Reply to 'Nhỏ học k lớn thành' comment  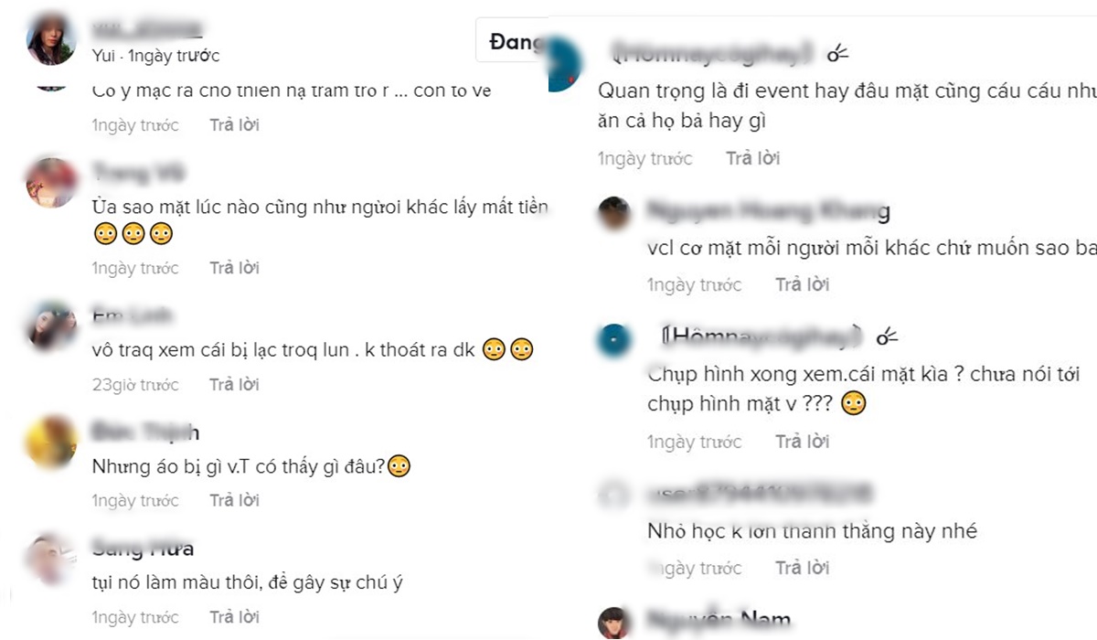click(x=802, y=568)
